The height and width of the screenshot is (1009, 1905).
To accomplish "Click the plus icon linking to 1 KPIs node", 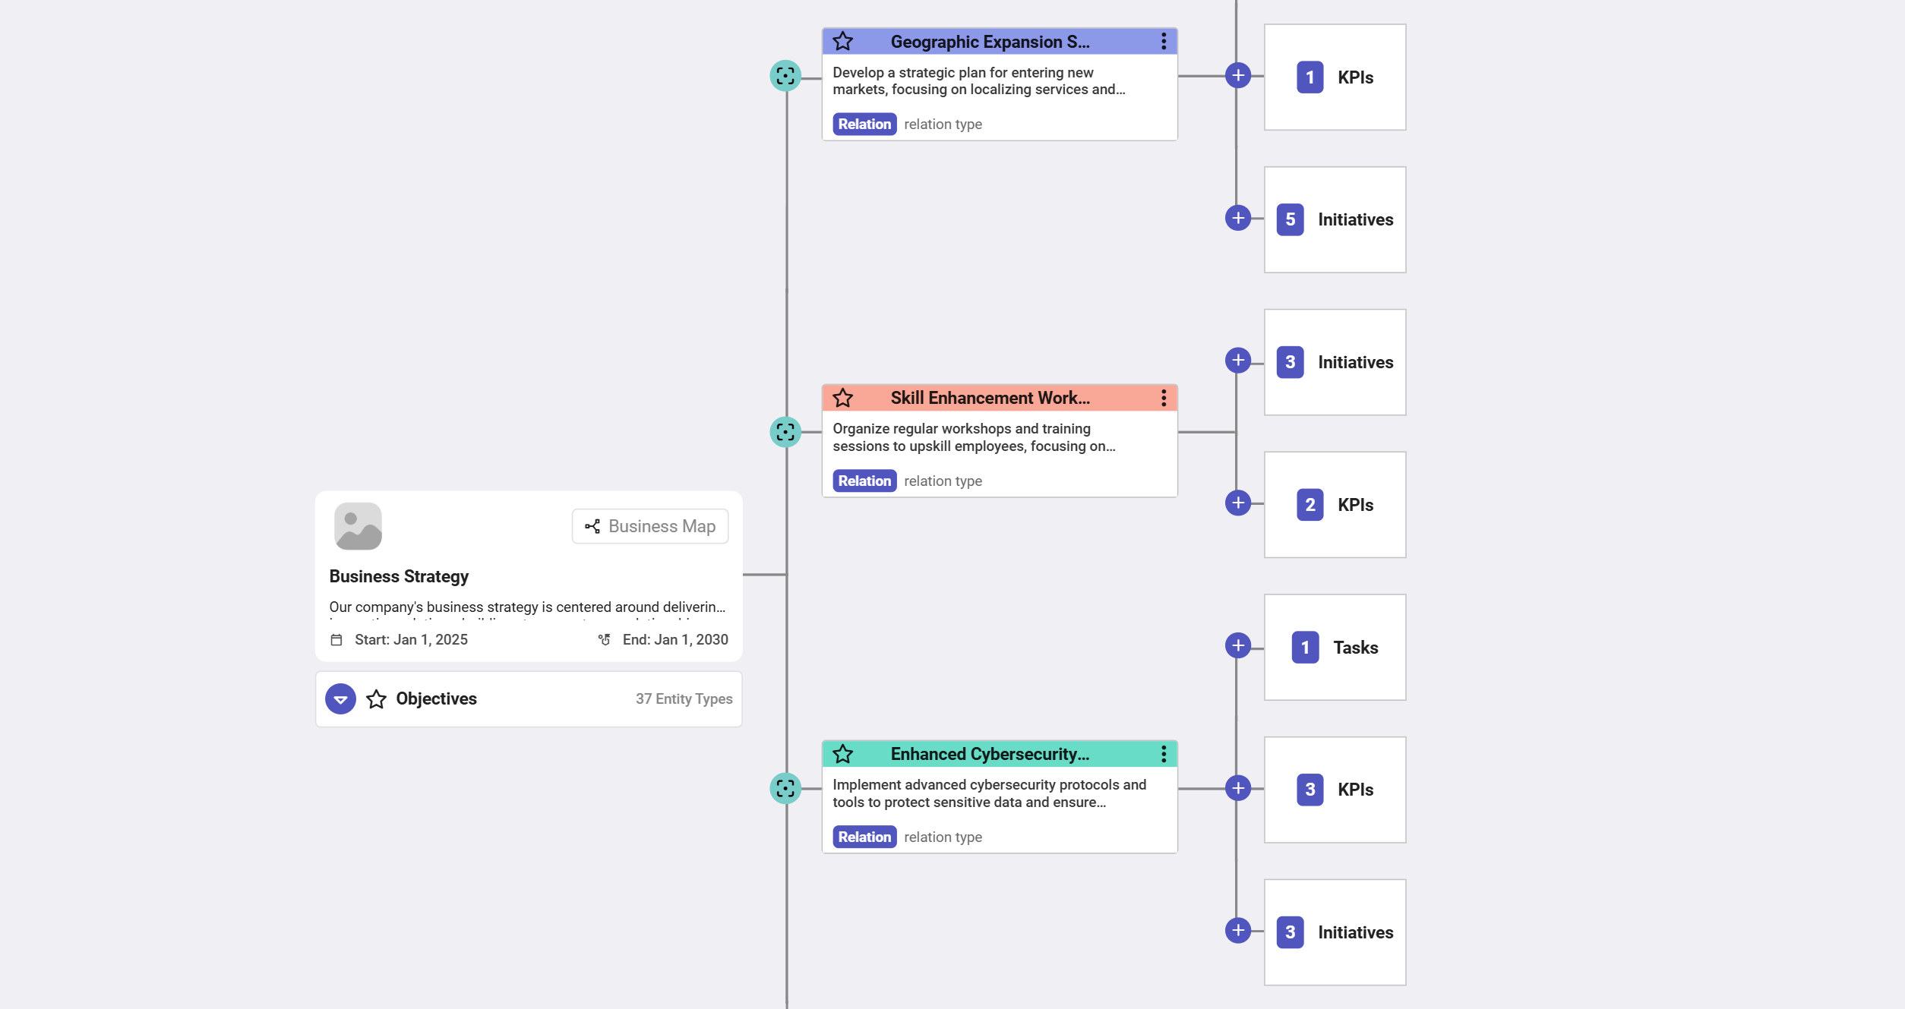I will (1237, 75).
